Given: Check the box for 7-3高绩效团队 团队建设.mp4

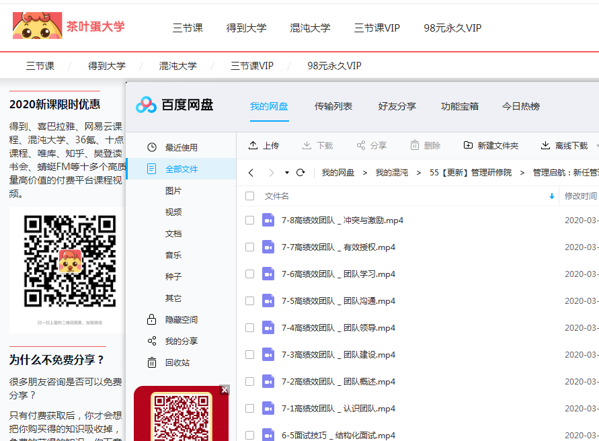Looking at the screenshot, I should (x=250, y=355).
